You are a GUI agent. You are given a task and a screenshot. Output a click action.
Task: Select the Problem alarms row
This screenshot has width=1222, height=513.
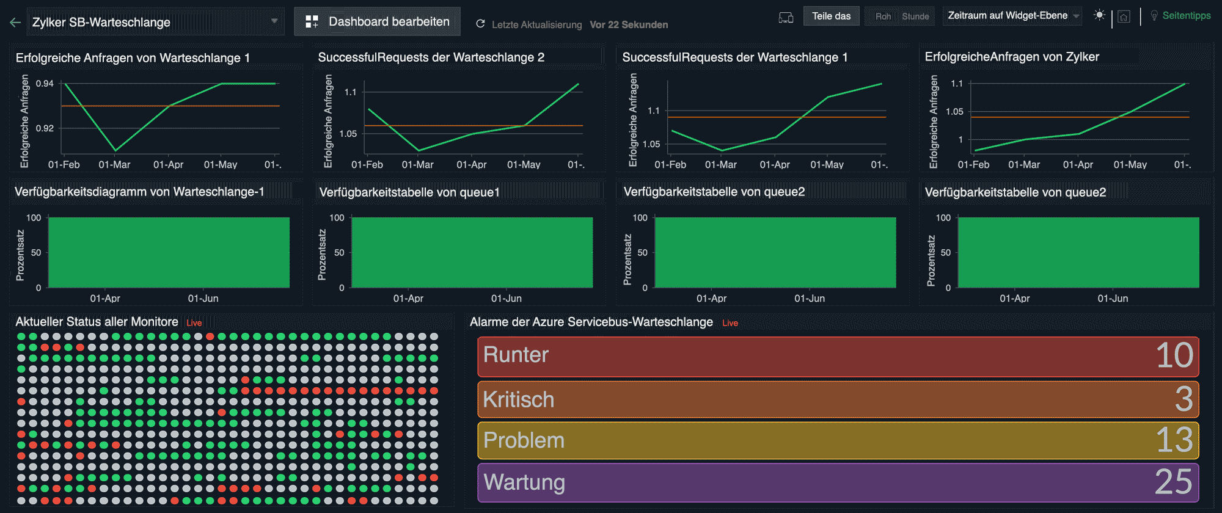tap(838, 440)
